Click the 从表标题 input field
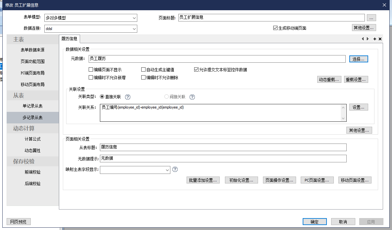 pos(223,147)
